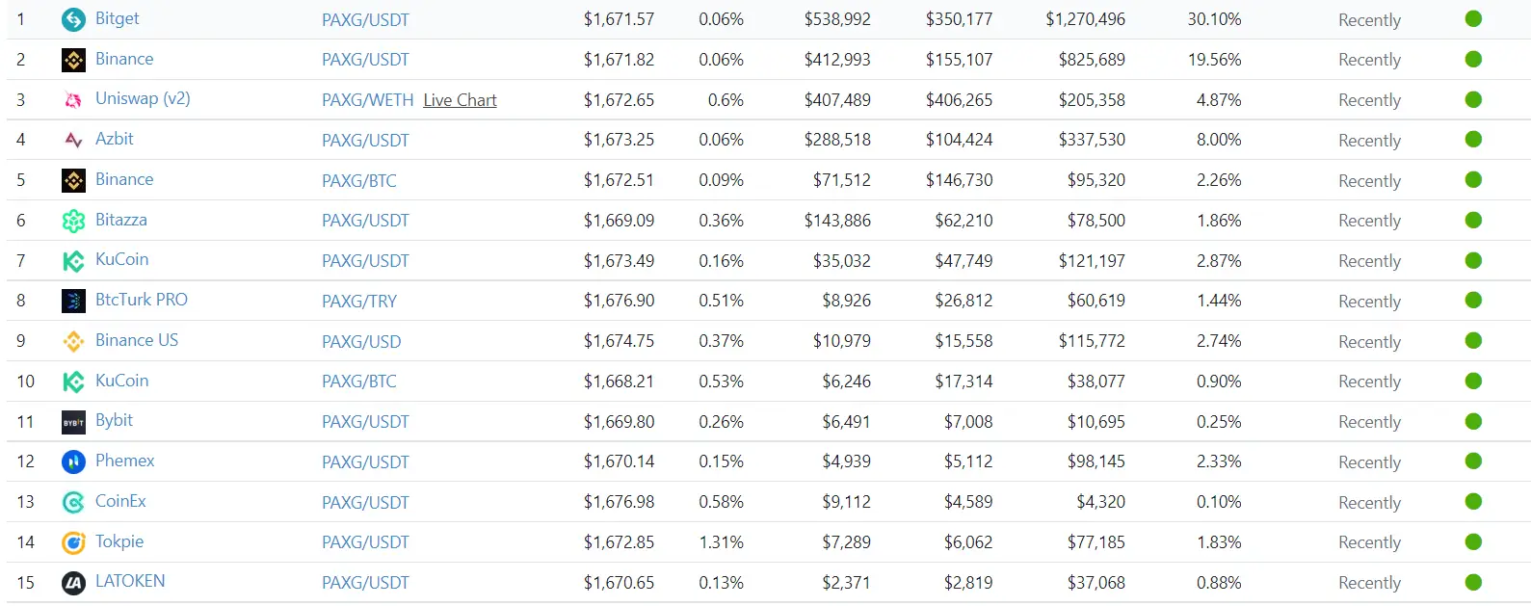
Task: Click the LATOKEN logo icon
Action: pos(73,583)
